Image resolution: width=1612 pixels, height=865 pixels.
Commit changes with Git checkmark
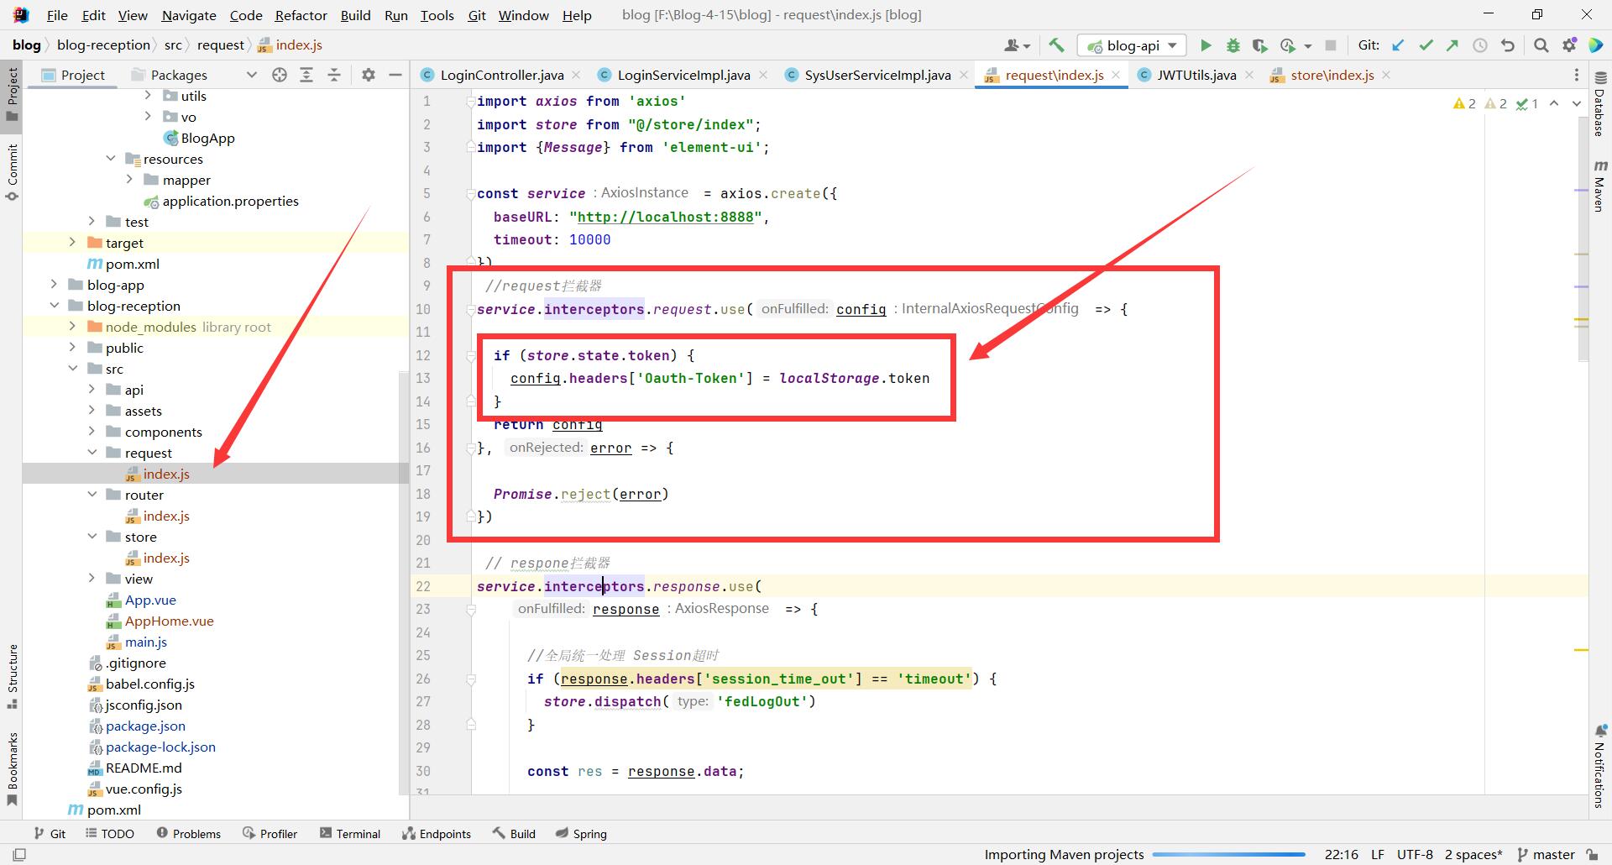(1426, 45)
